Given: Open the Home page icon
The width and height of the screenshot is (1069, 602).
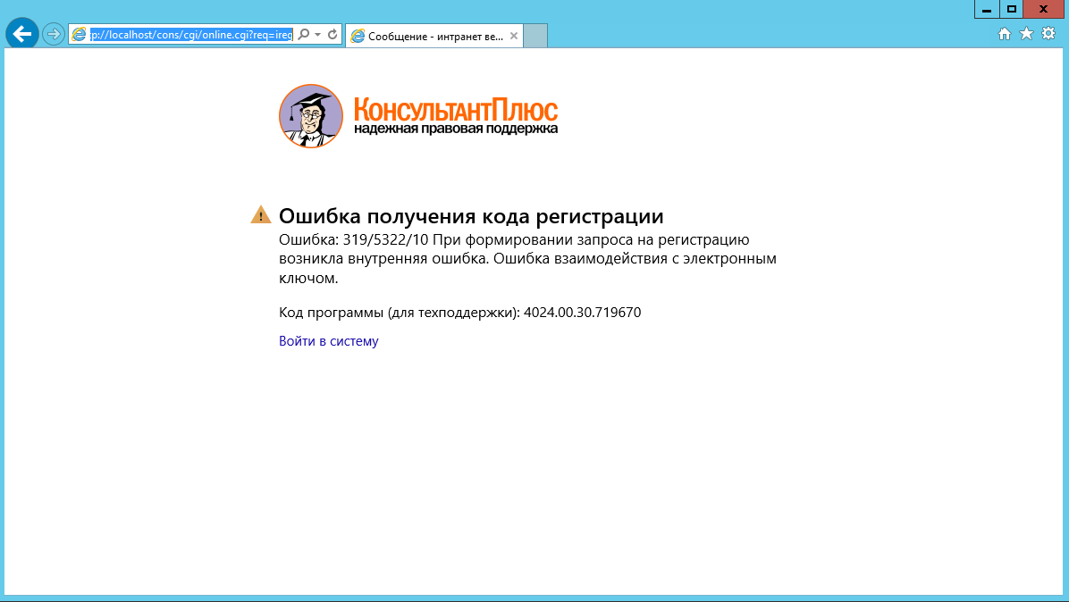Looking at the screenshot, I should (x=1005, y=34).
